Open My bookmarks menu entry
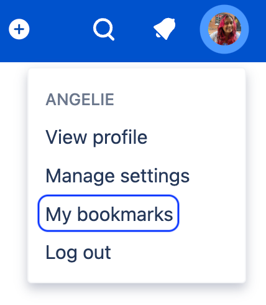 tap(108, 213)
